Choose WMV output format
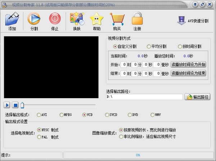The height and width of the screenshot is (161, 216). (153, 115)
